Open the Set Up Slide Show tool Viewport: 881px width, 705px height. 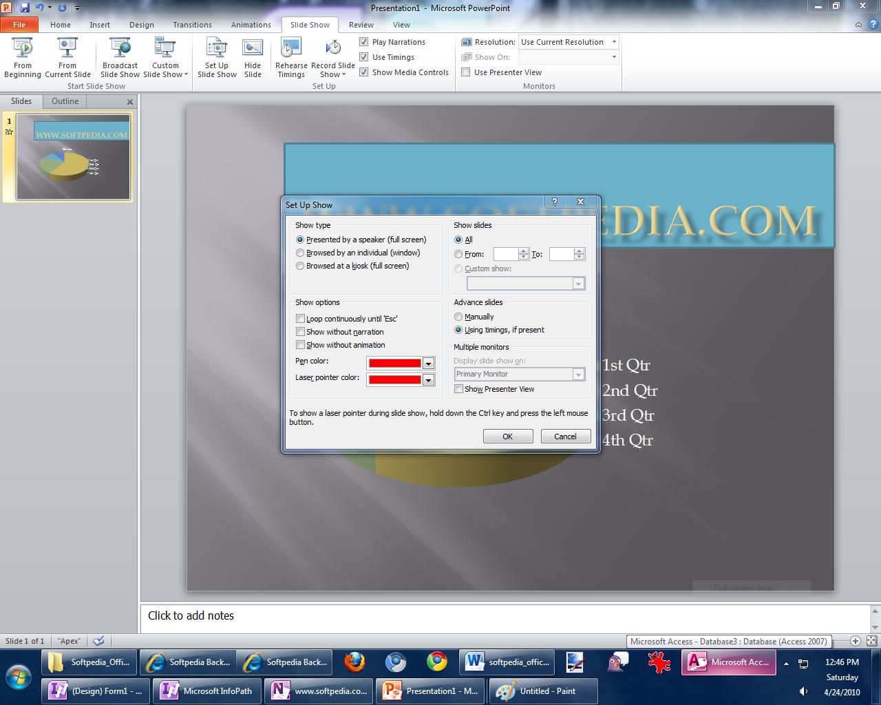(217, 48)
